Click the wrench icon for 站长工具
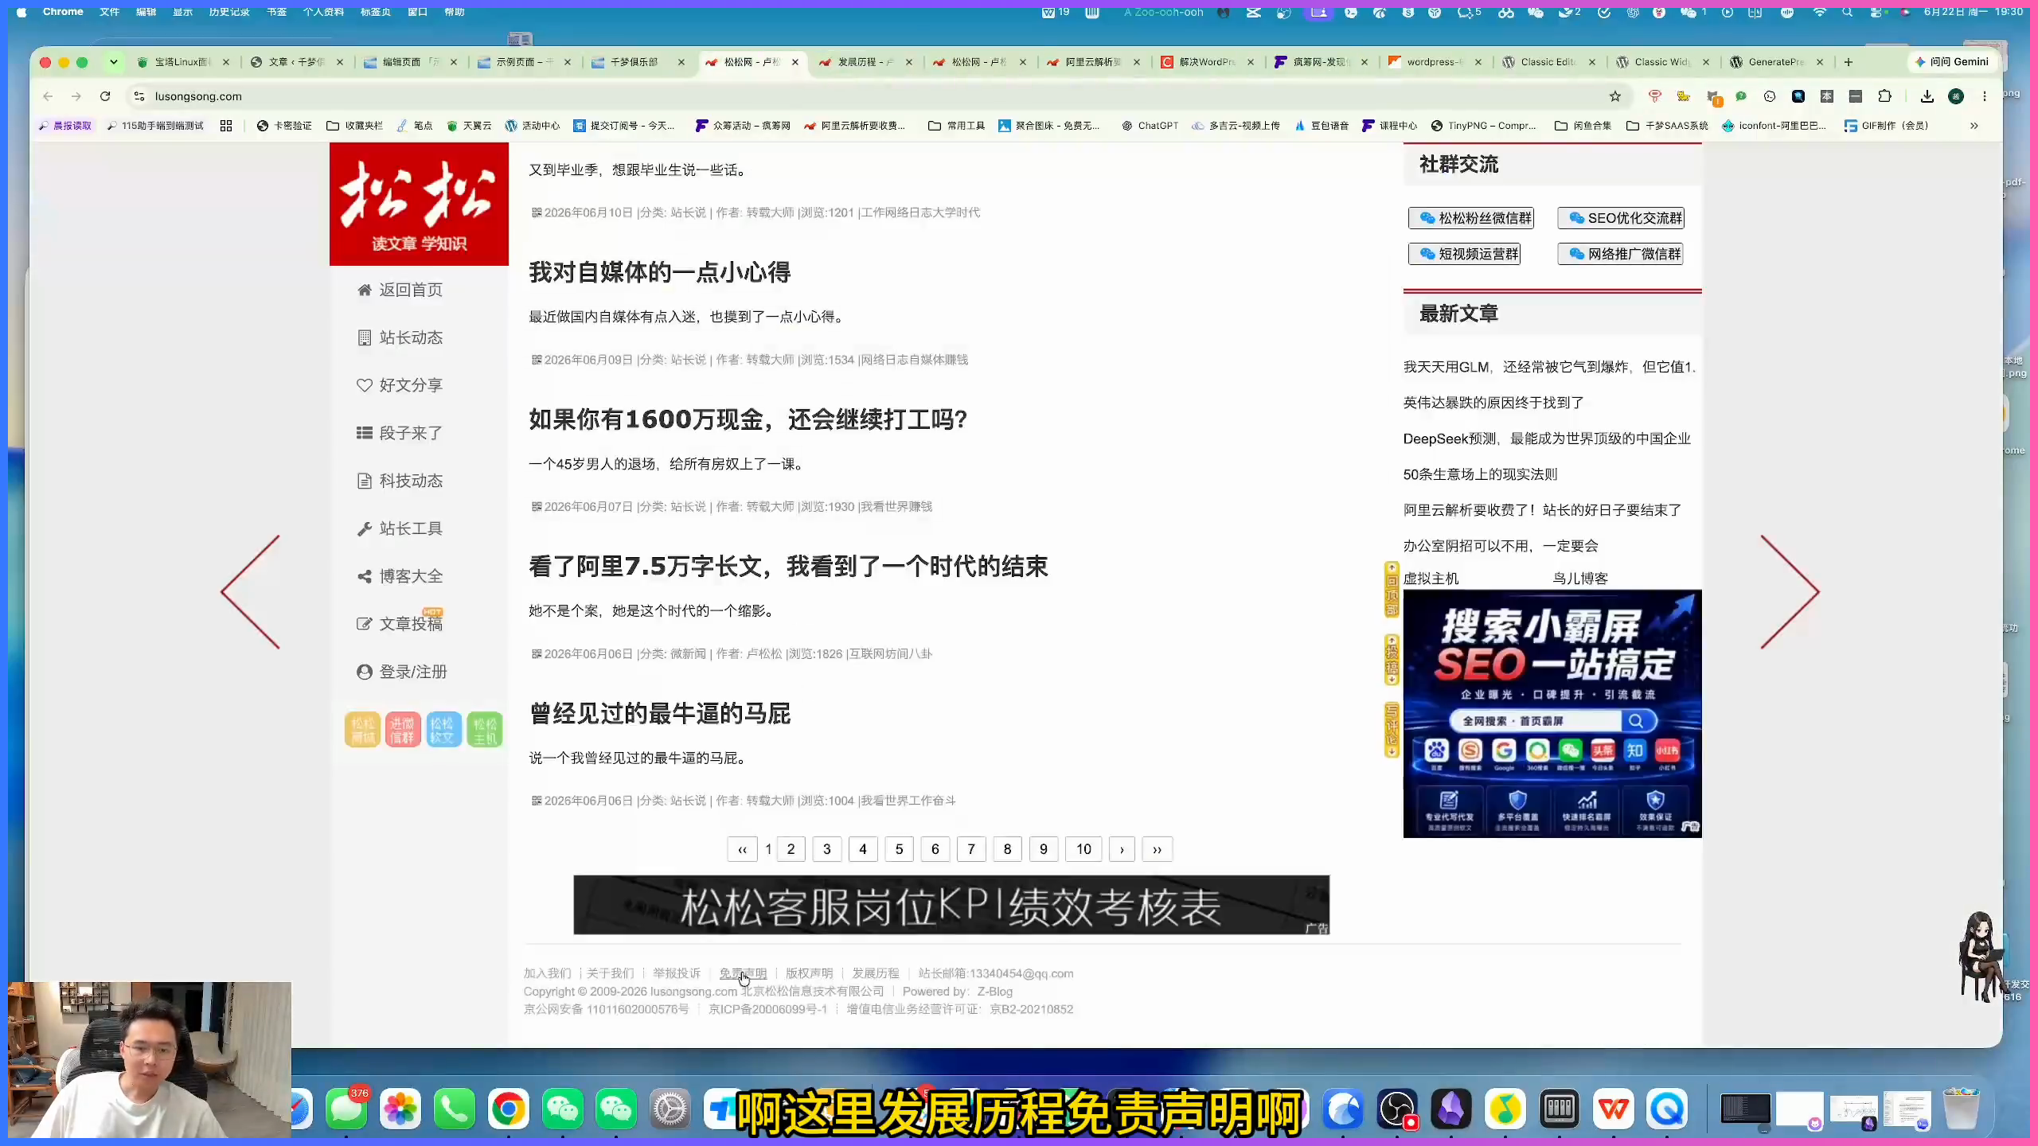Screen dimensions: 2038x1146 [x=364, y=528]
